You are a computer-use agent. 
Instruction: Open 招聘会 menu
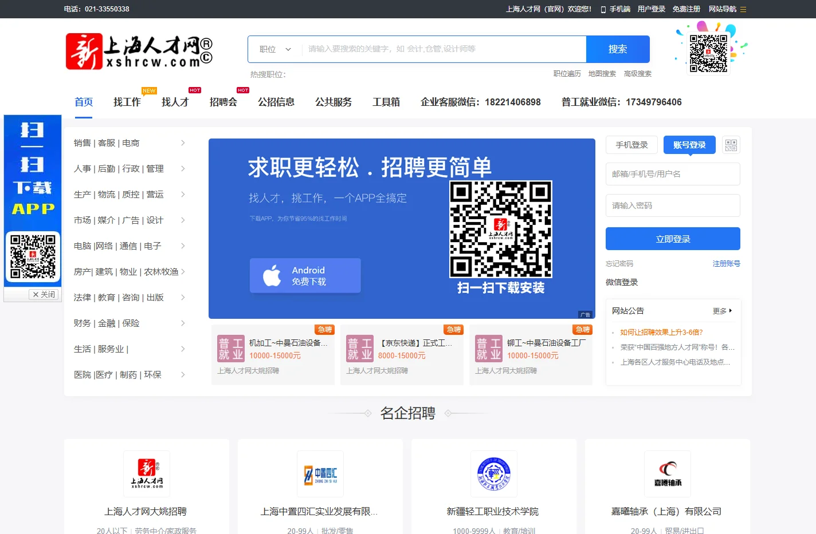223,102
